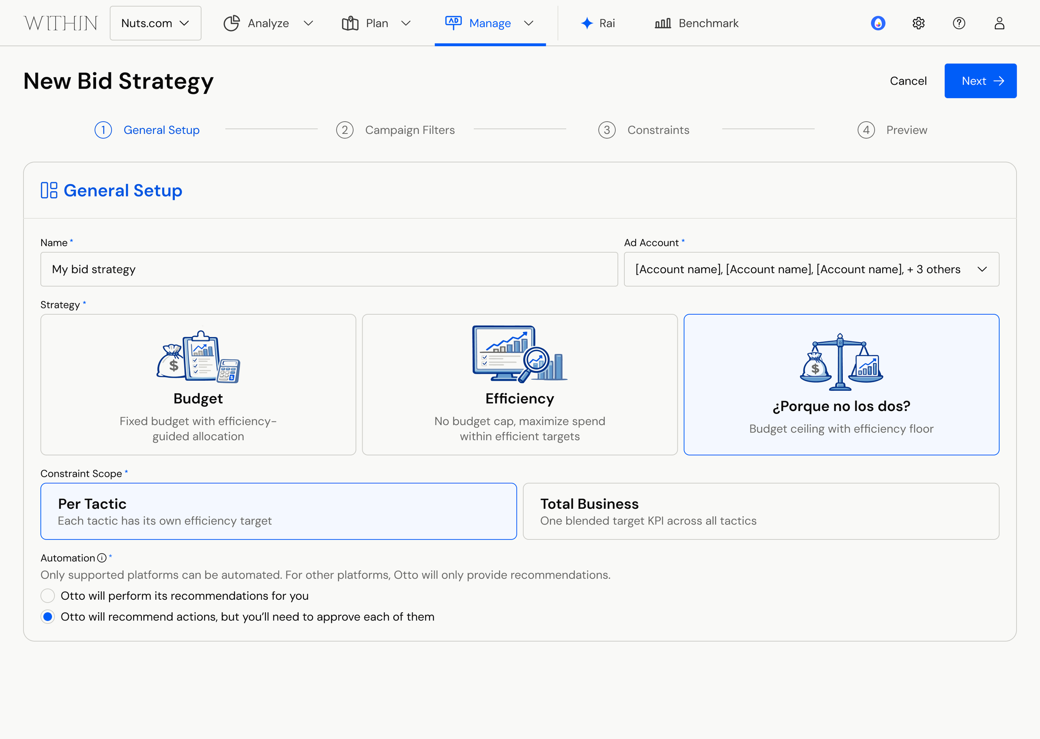
Task: Click the 'New Bid Strategy' heading
Action: pyautogui.click(x=119, y=82)
